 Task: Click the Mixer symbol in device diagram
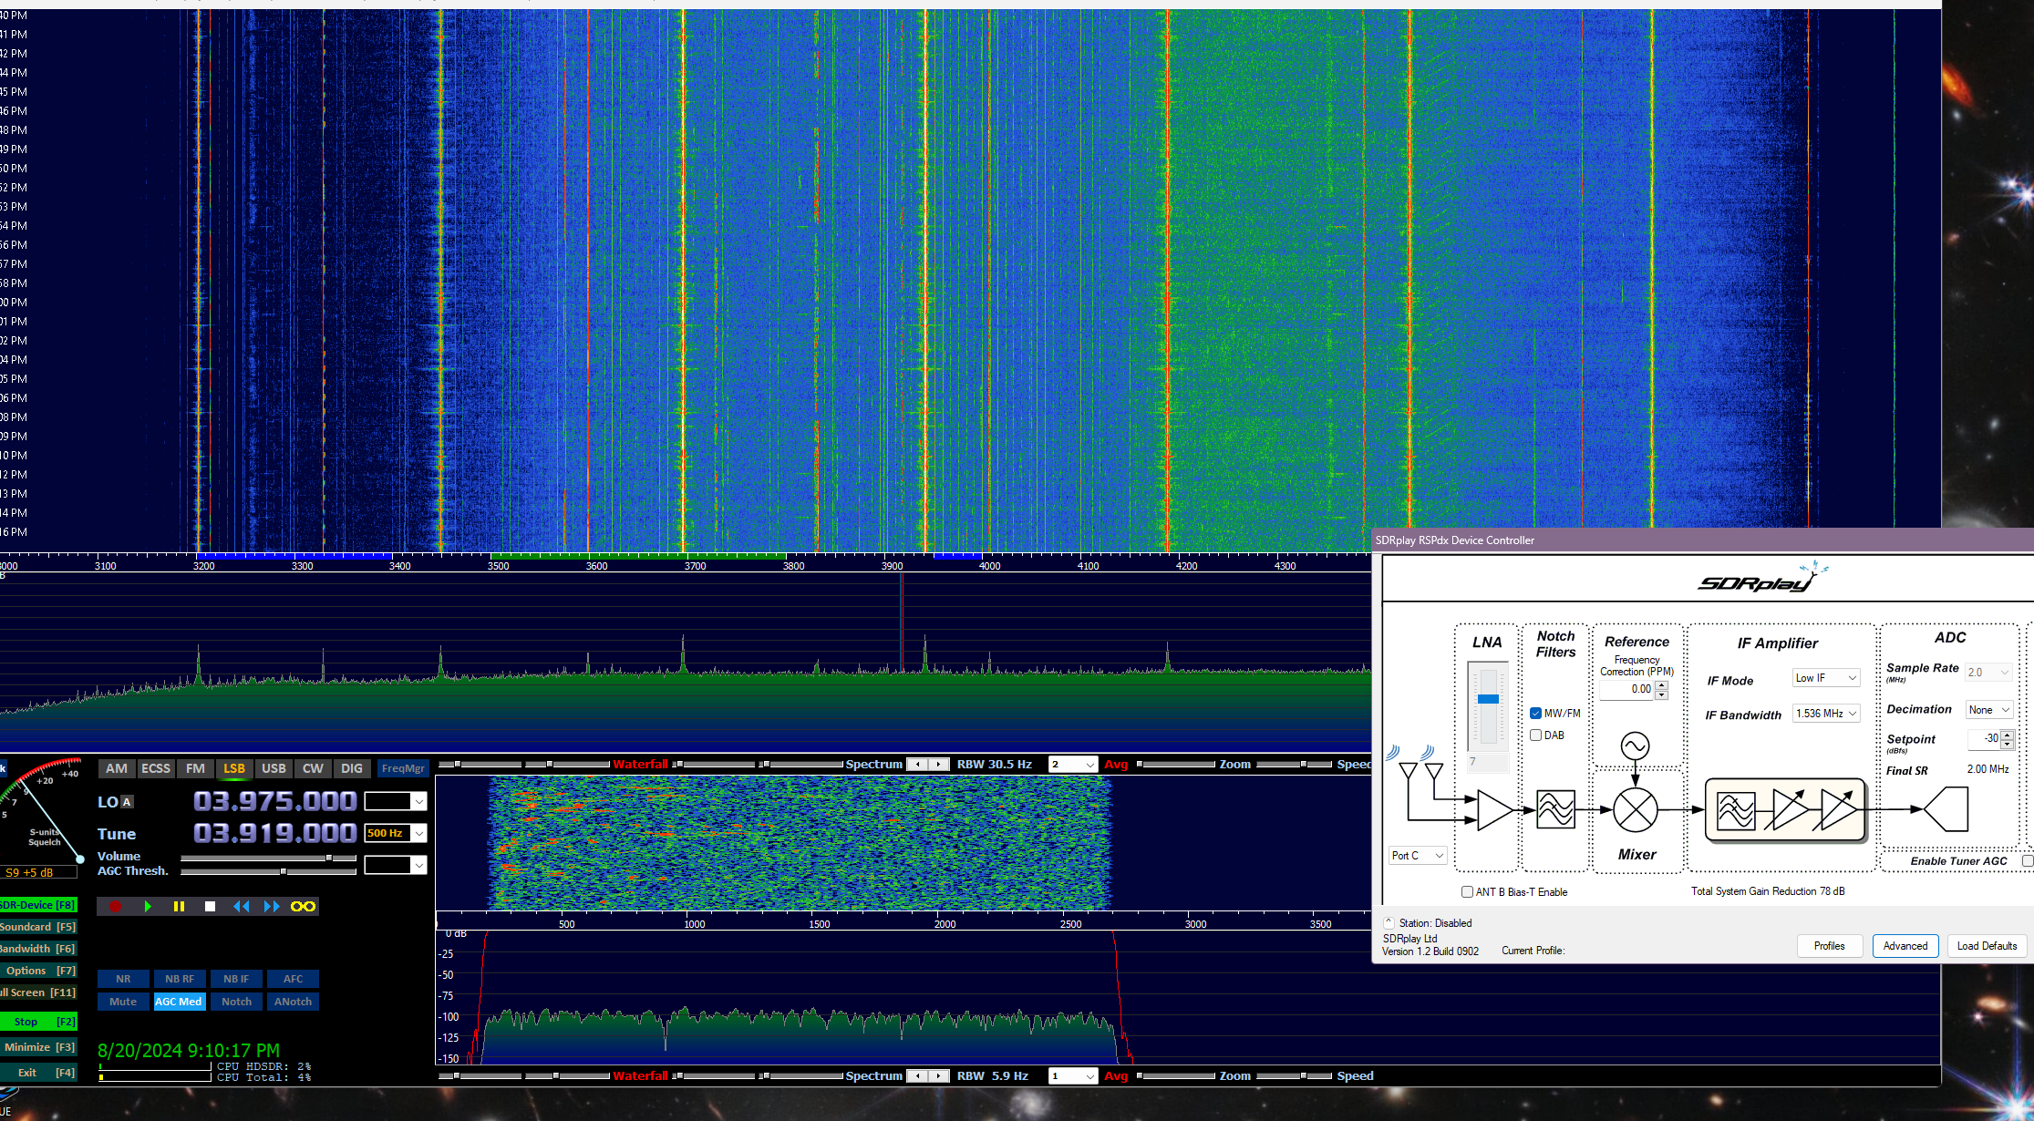[x=1635, y=809]
